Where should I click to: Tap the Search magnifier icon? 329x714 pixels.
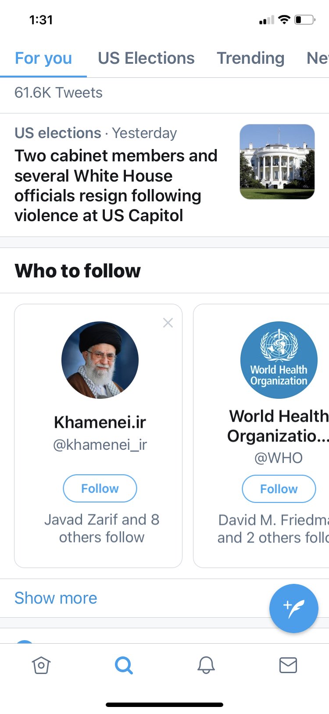coord(124,665)
